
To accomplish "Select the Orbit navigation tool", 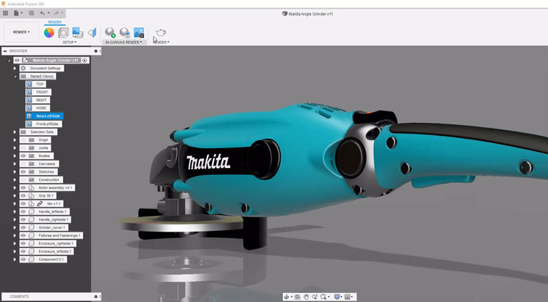I will 286,297.
